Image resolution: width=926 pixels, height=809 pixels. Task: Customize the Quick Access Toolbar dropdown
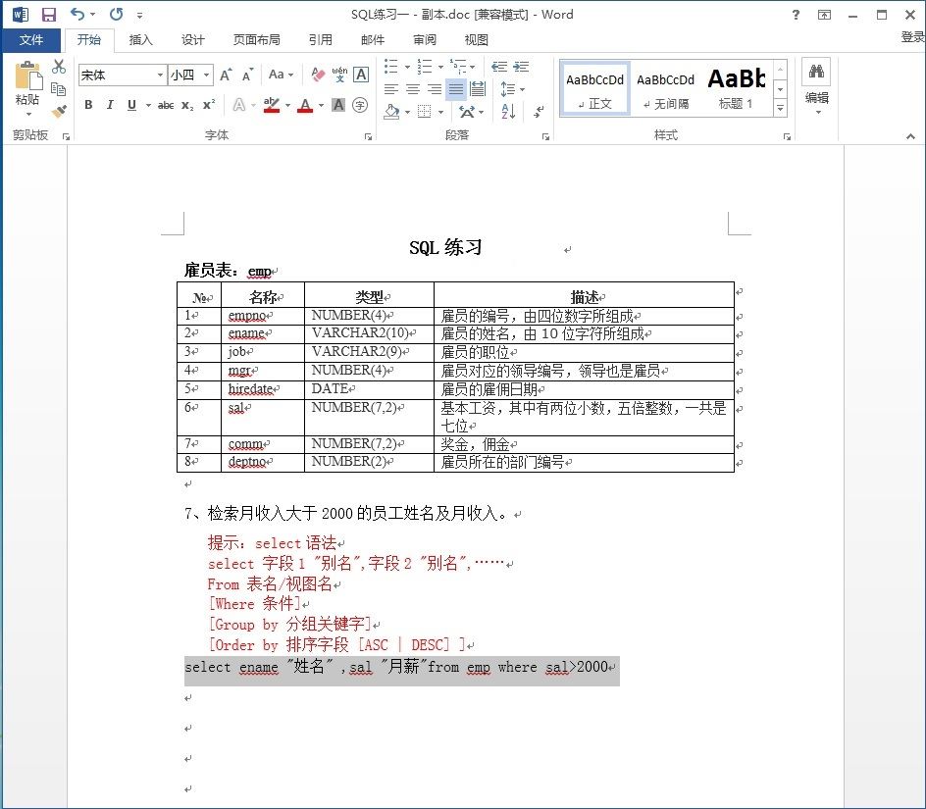(140, 15)
